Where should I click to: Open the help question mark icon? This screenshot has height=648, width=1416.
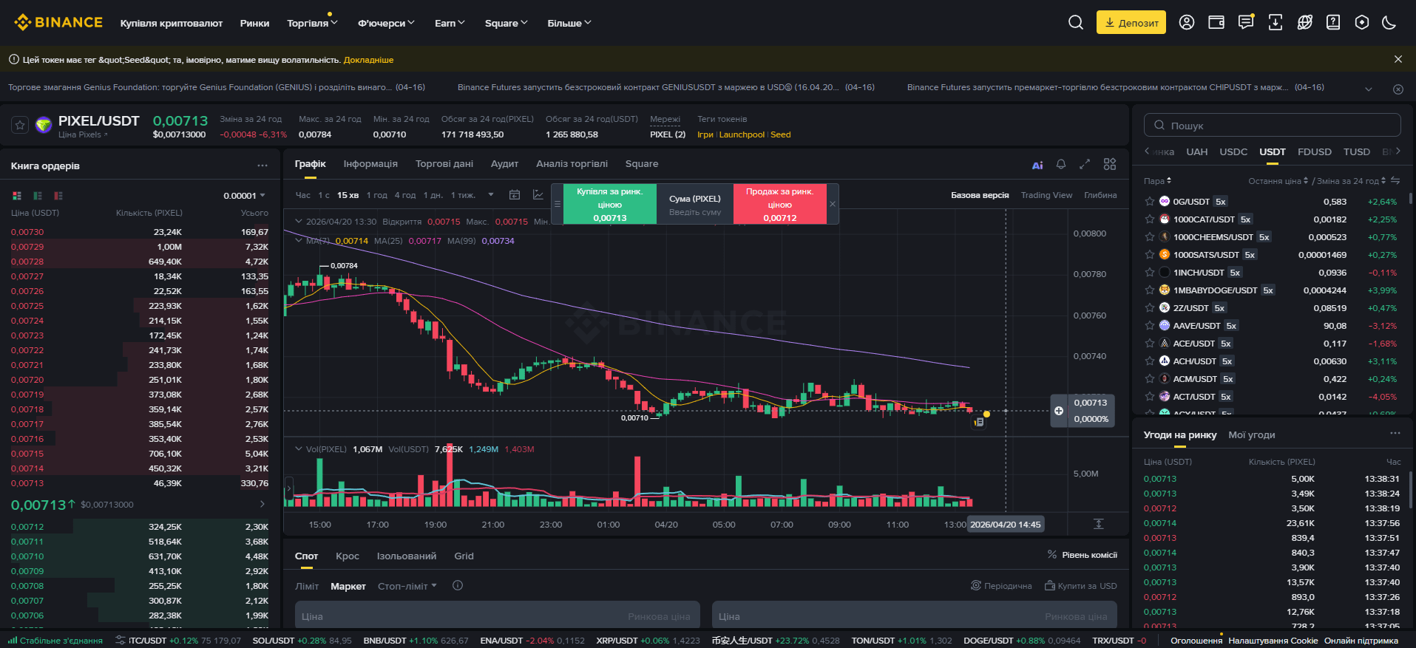[x=1333, y=23]
